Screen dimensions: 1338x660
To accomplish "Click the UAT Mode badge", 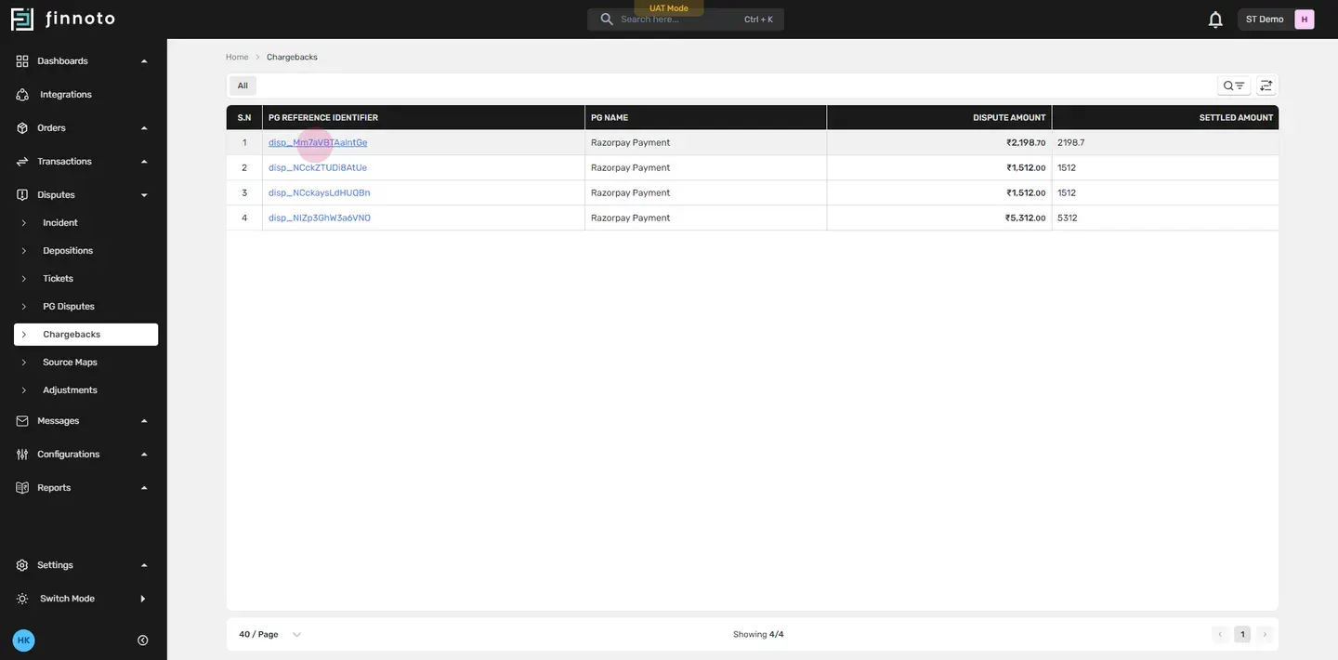I will 669,8.
